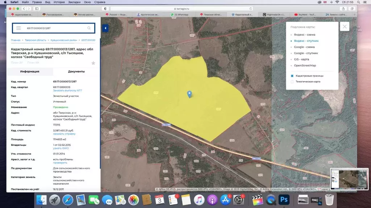Toggle Safari sidebar button
The height and width of the screenshot is (208, 371).
click(x=37, y=8)
